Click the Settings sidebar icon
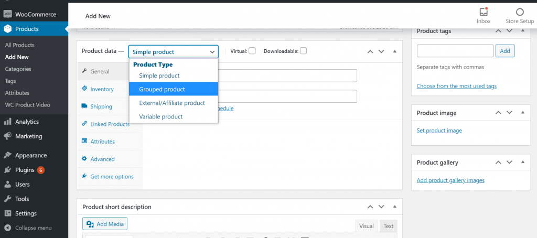 click(x=7, y=213)
